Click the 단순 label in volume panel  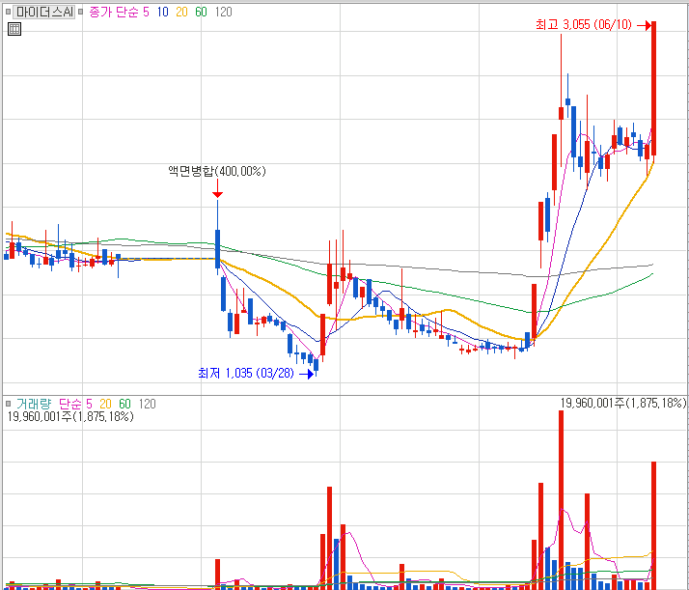tap(70, 404)
